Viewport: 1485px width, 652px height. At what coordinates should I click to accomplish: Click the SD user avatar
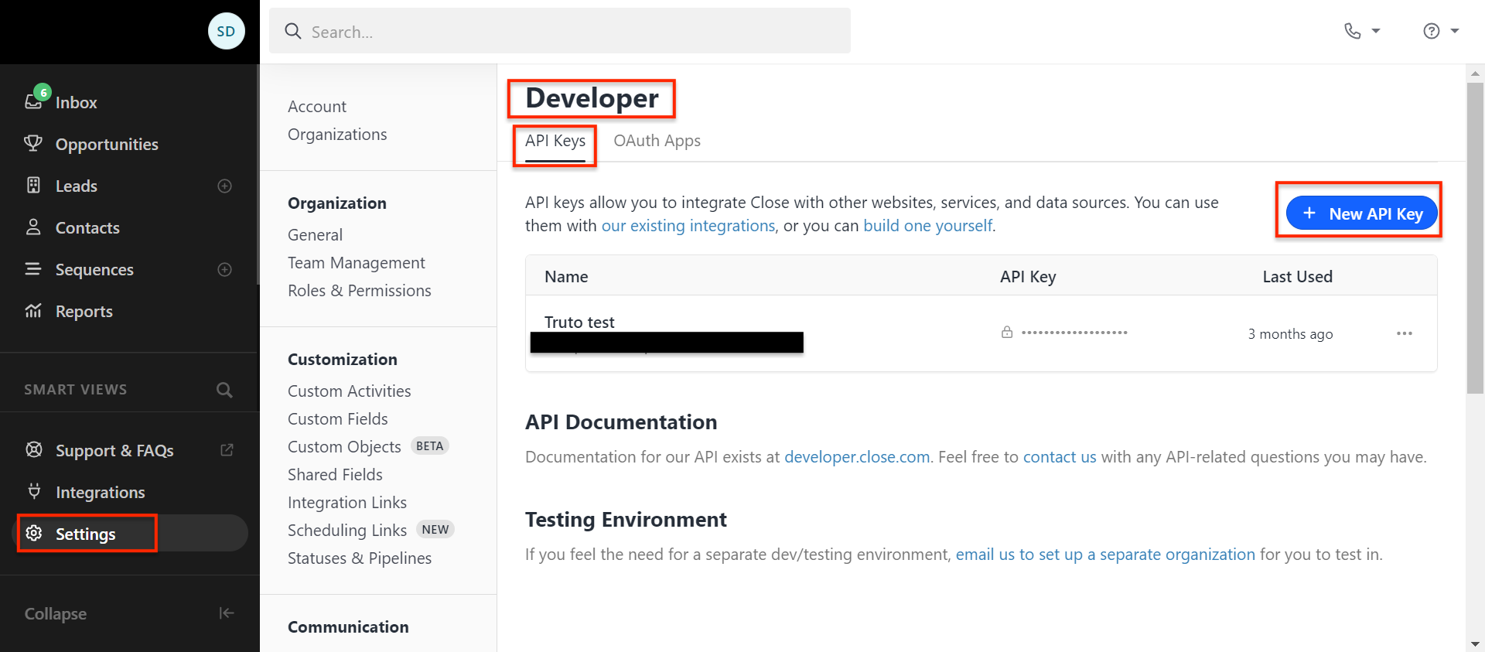tap(227, 32)
